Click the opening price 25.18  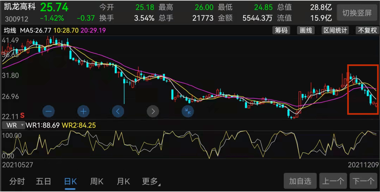pos(145,7)
